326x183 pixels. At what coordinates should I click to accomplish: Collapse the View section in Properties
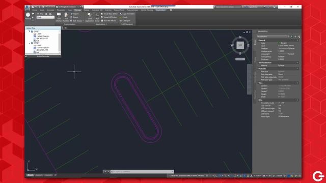(x=297, y=83)
